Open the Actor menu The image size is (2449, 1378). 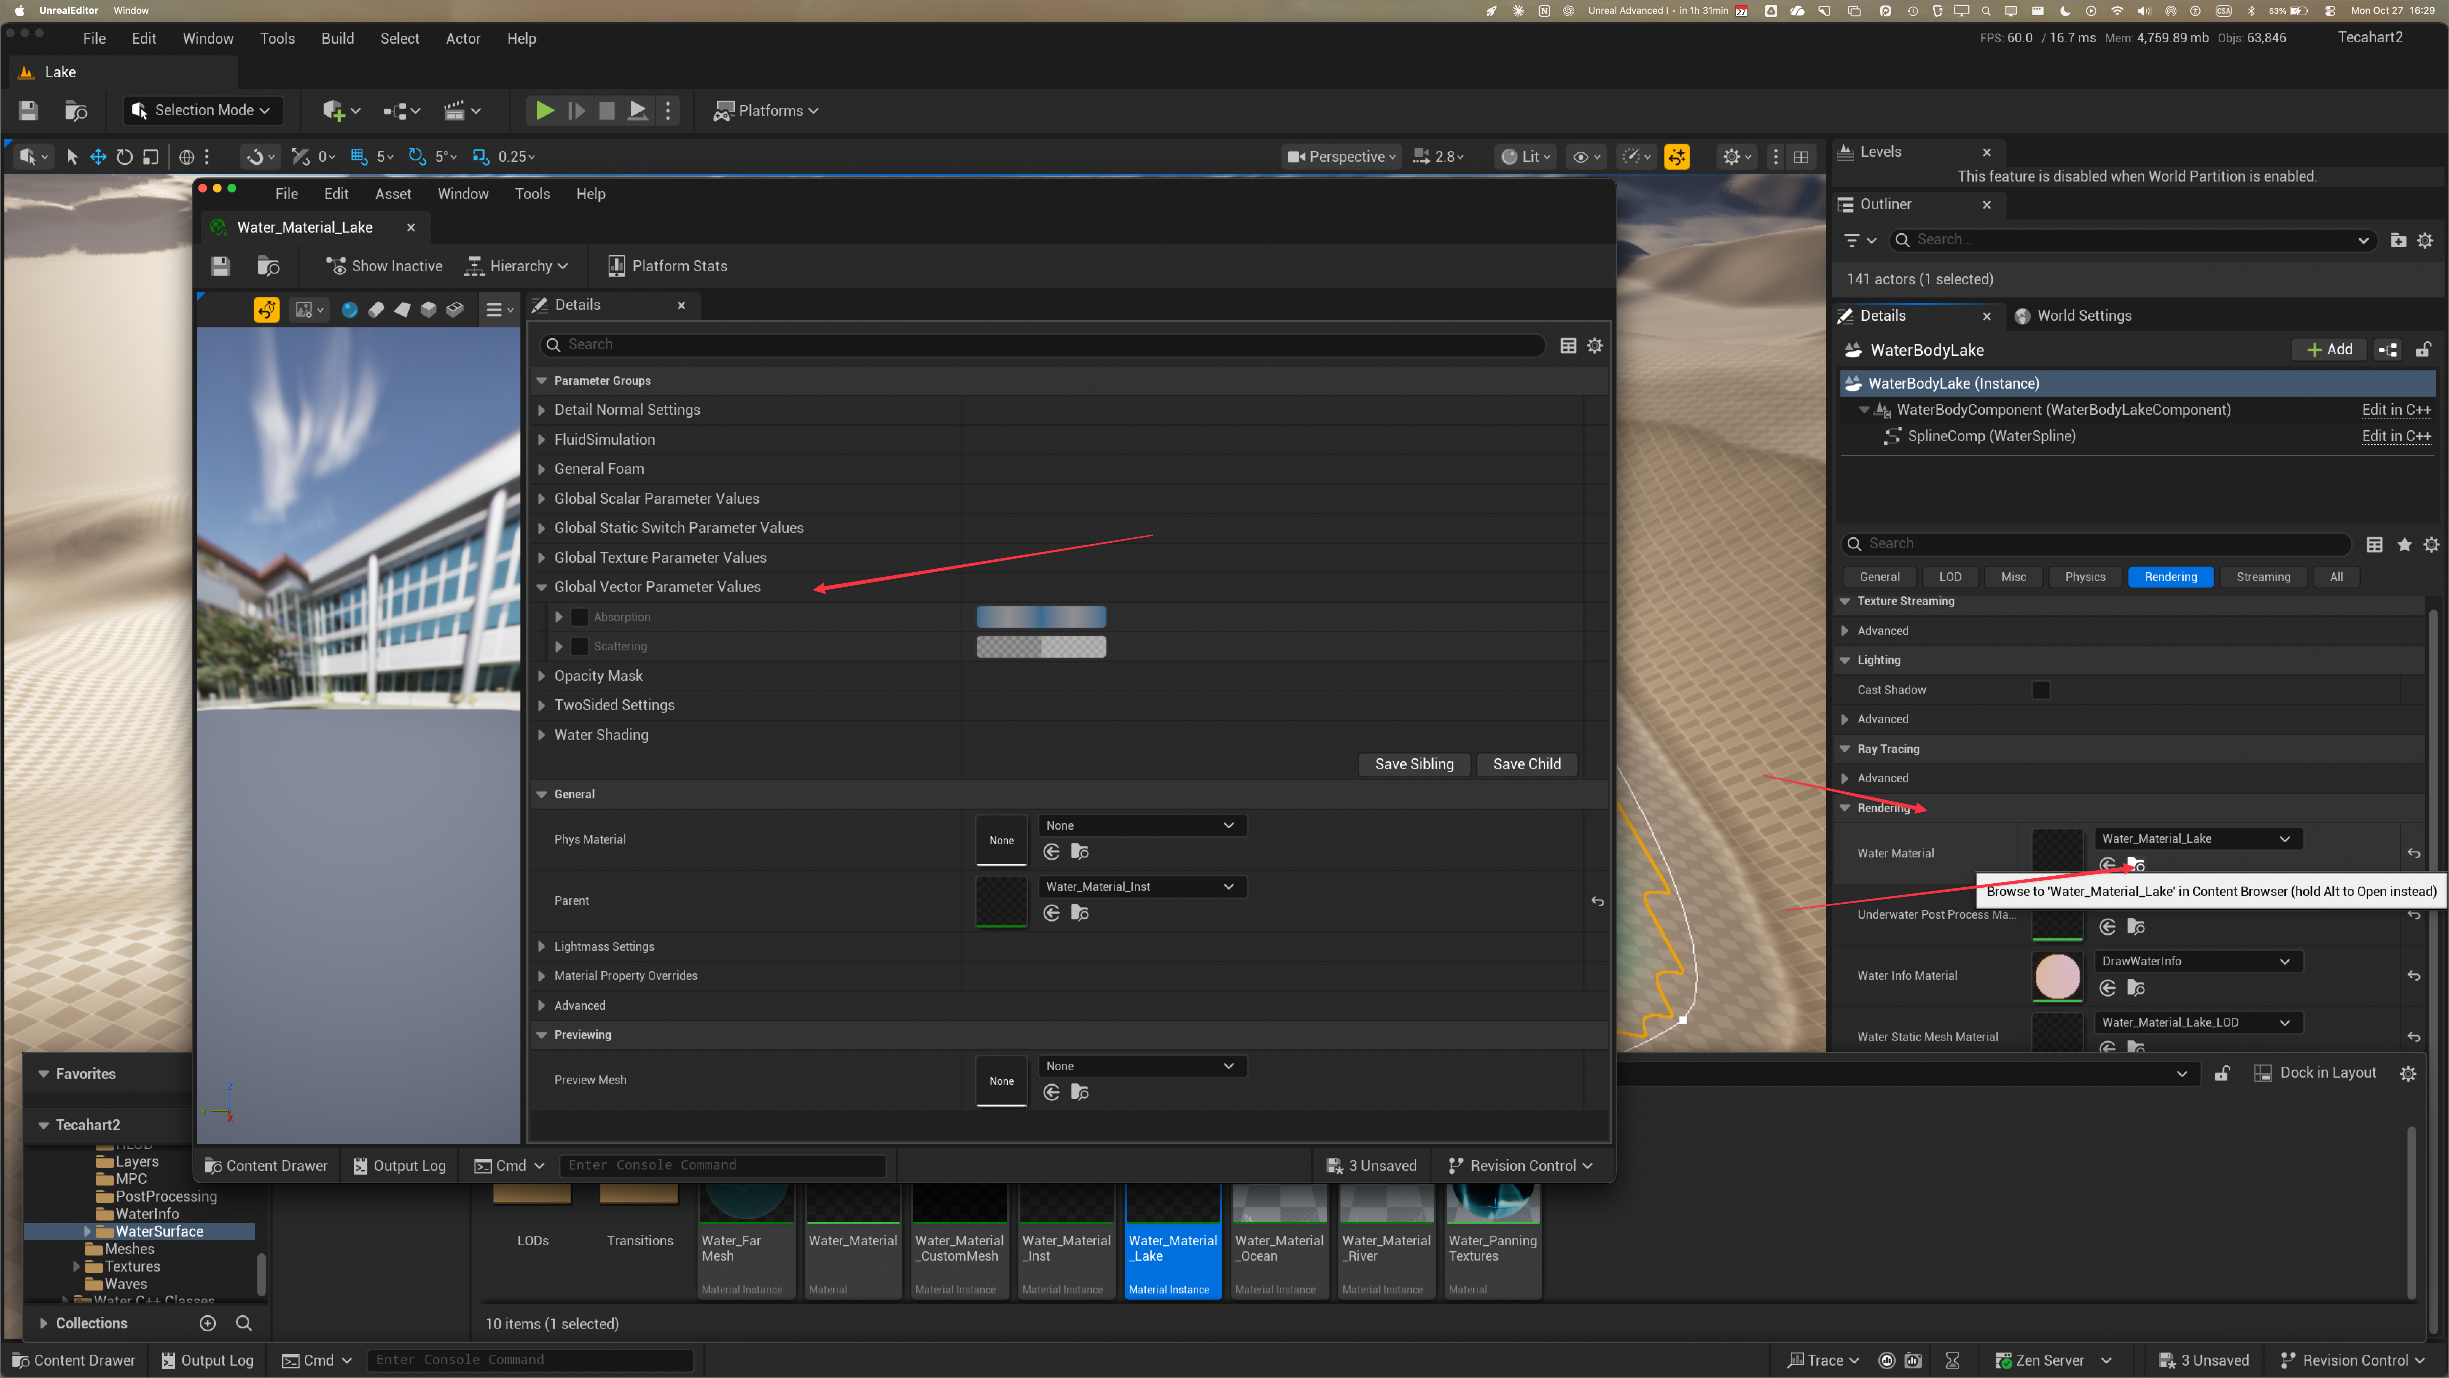[463, 39]
